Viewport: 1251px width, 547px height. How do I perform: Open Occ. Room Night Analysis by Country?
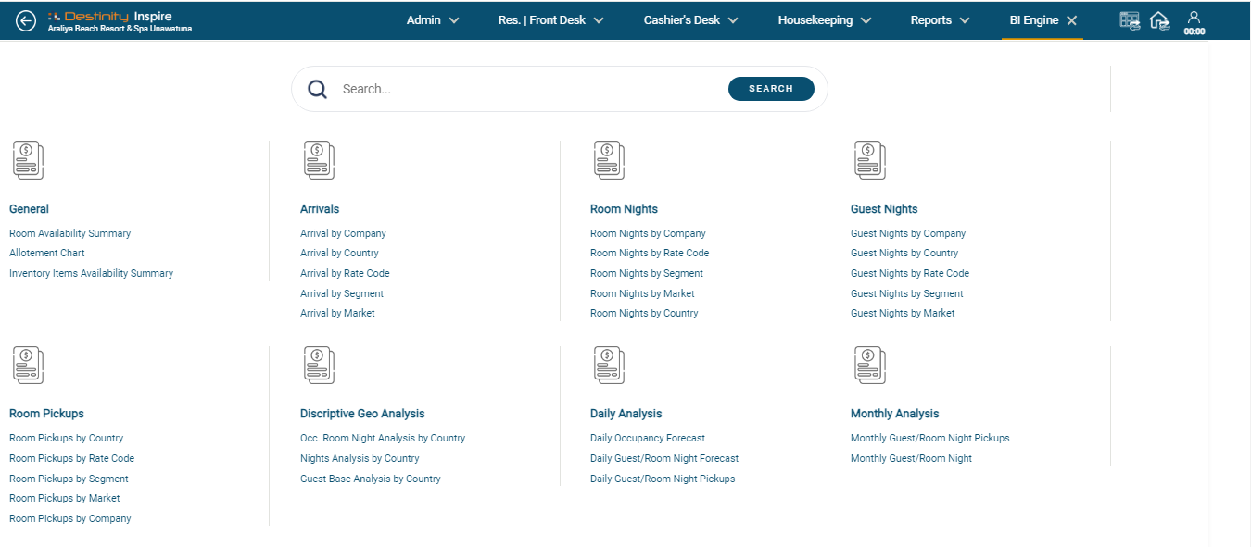point(383,438)
